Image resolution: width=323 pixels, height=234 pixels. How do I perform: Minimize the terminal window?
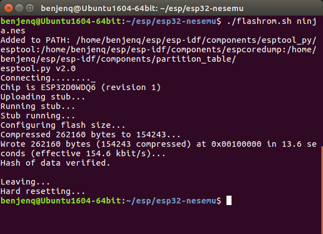click(19, 8)
